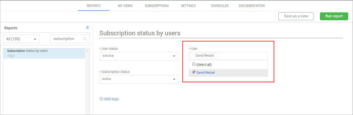The height and width of the screenshot is (115, 353).
Task: Toggle the (Select all) checkbox
Action: coord(194,64)
